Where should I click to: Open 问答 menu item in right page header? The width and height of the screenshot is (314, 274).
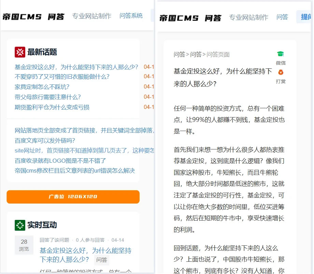click(x=282, y=17)
